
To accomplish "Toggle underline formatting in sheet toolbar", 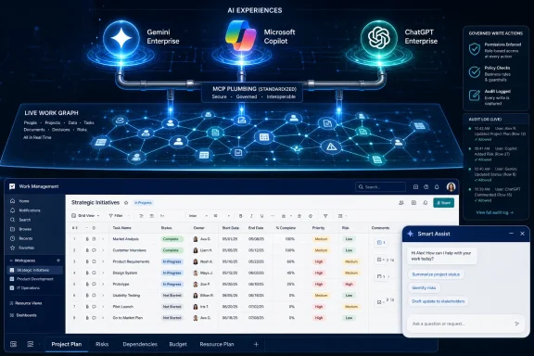I will (261, 216).
